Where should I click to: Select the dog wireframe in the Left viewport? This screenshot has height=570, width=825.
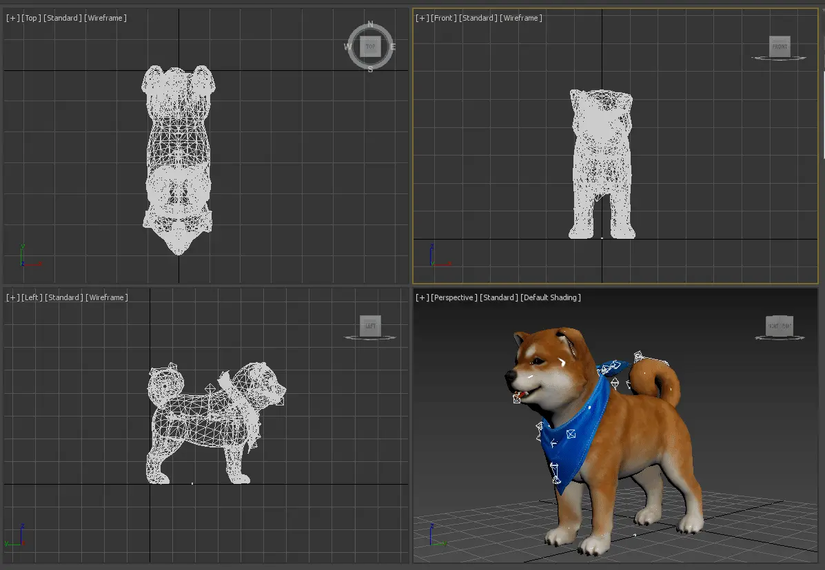tap(200, 420)
